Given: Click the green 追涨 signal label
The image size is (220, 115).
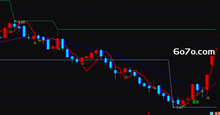Looking at the screenshot, I should pyautogui.click(x=196, y=102).
